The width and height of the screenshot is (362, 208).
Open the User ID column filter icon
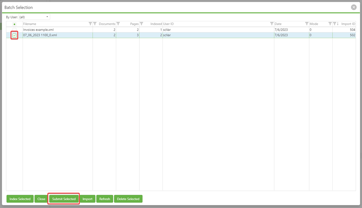coord(272,24)
